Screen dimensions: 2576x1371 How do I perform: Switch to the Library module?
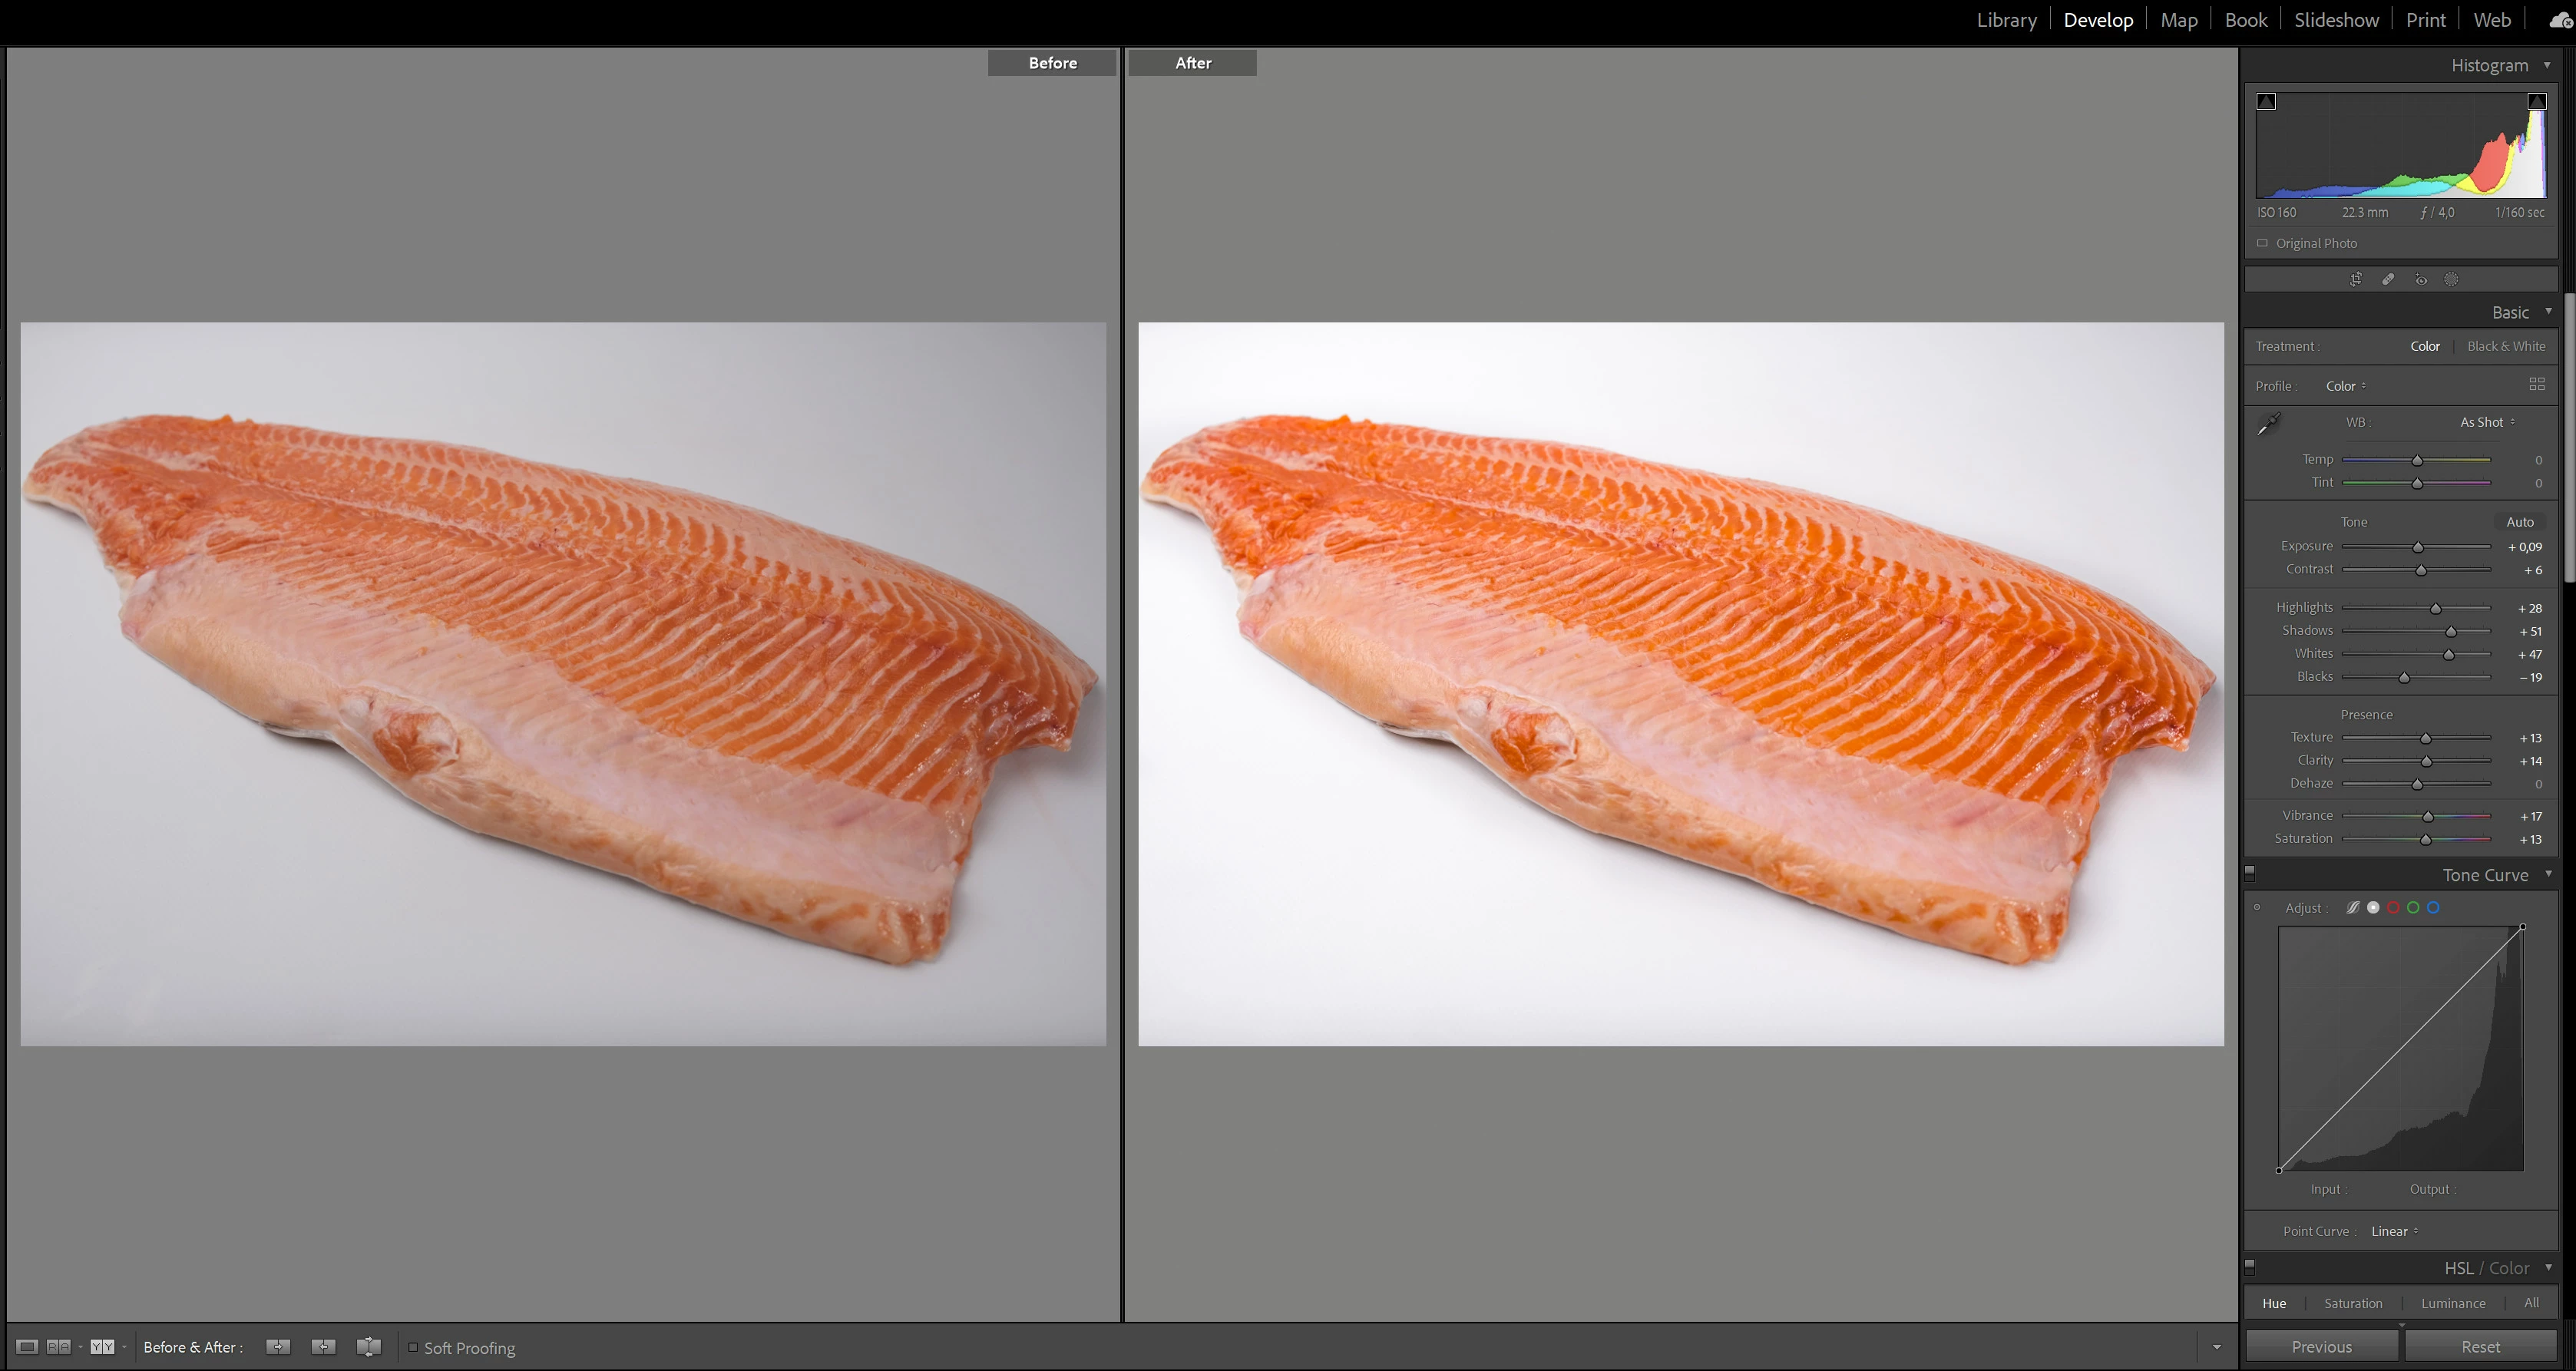coord(2006,20)
